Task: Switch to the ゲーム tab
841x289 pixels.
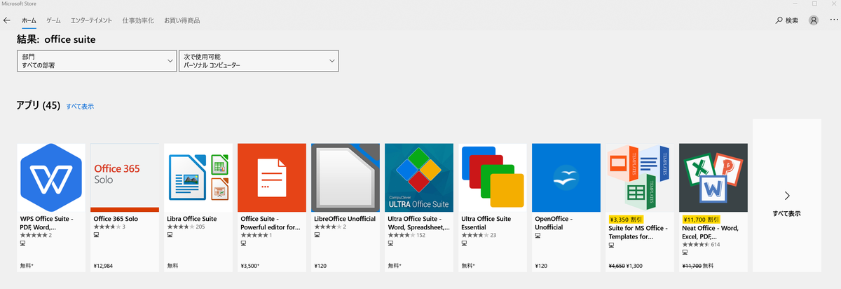Action: click(x=53, y=20)
